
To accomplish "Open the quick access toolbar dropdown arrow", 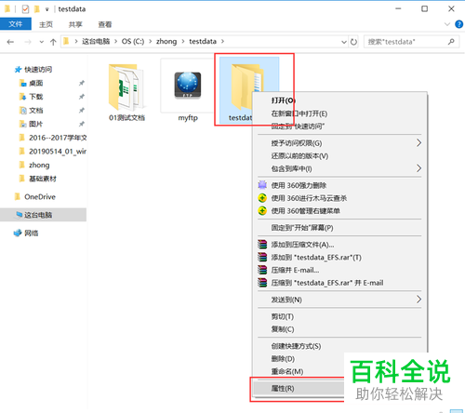I will pos(47,9).
